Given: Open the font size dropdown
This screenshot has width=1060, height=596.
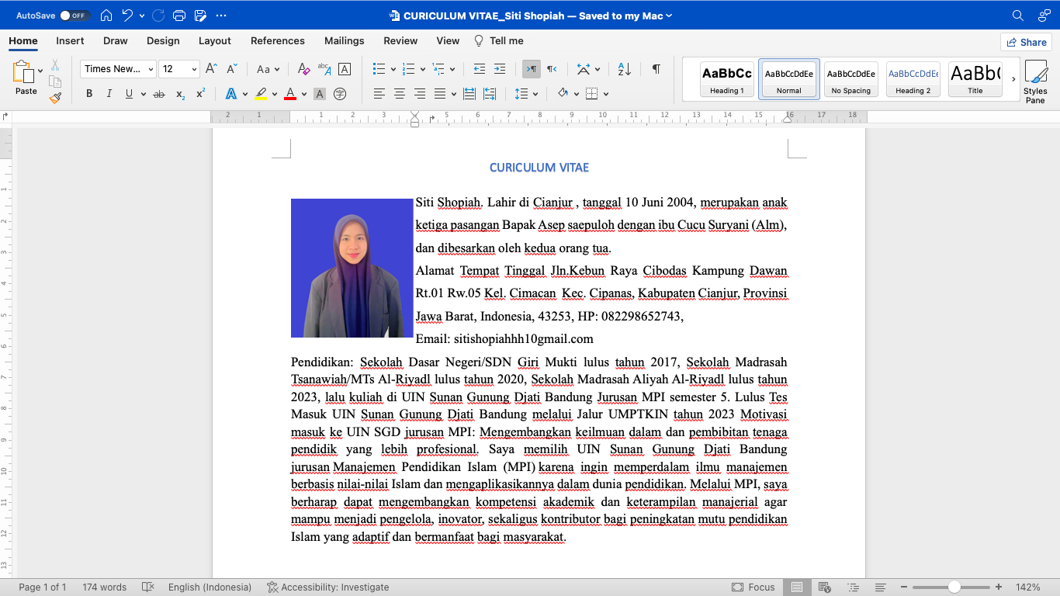Looking at the screenshot, I should coord(194,69).
